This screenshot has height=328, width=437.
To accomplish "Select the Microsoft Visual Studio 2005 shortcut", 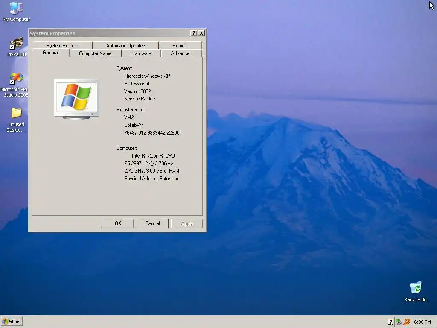I will (x=16, y=85).
